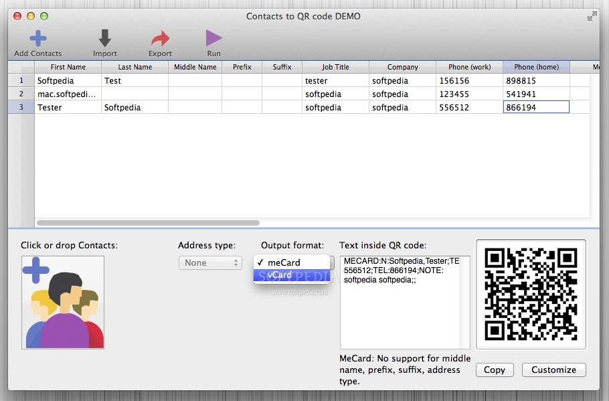Image resolution: width=609 pixels, height=401 pixels.
Task: Click the empty Middle Name cell in row 1
Action: pyautogui.click(x=195, y=80)
